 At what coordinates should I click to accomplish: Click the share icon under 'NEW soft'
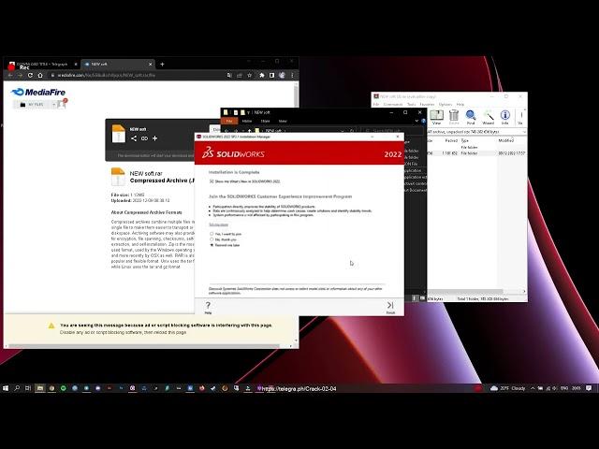click(134, 138)
